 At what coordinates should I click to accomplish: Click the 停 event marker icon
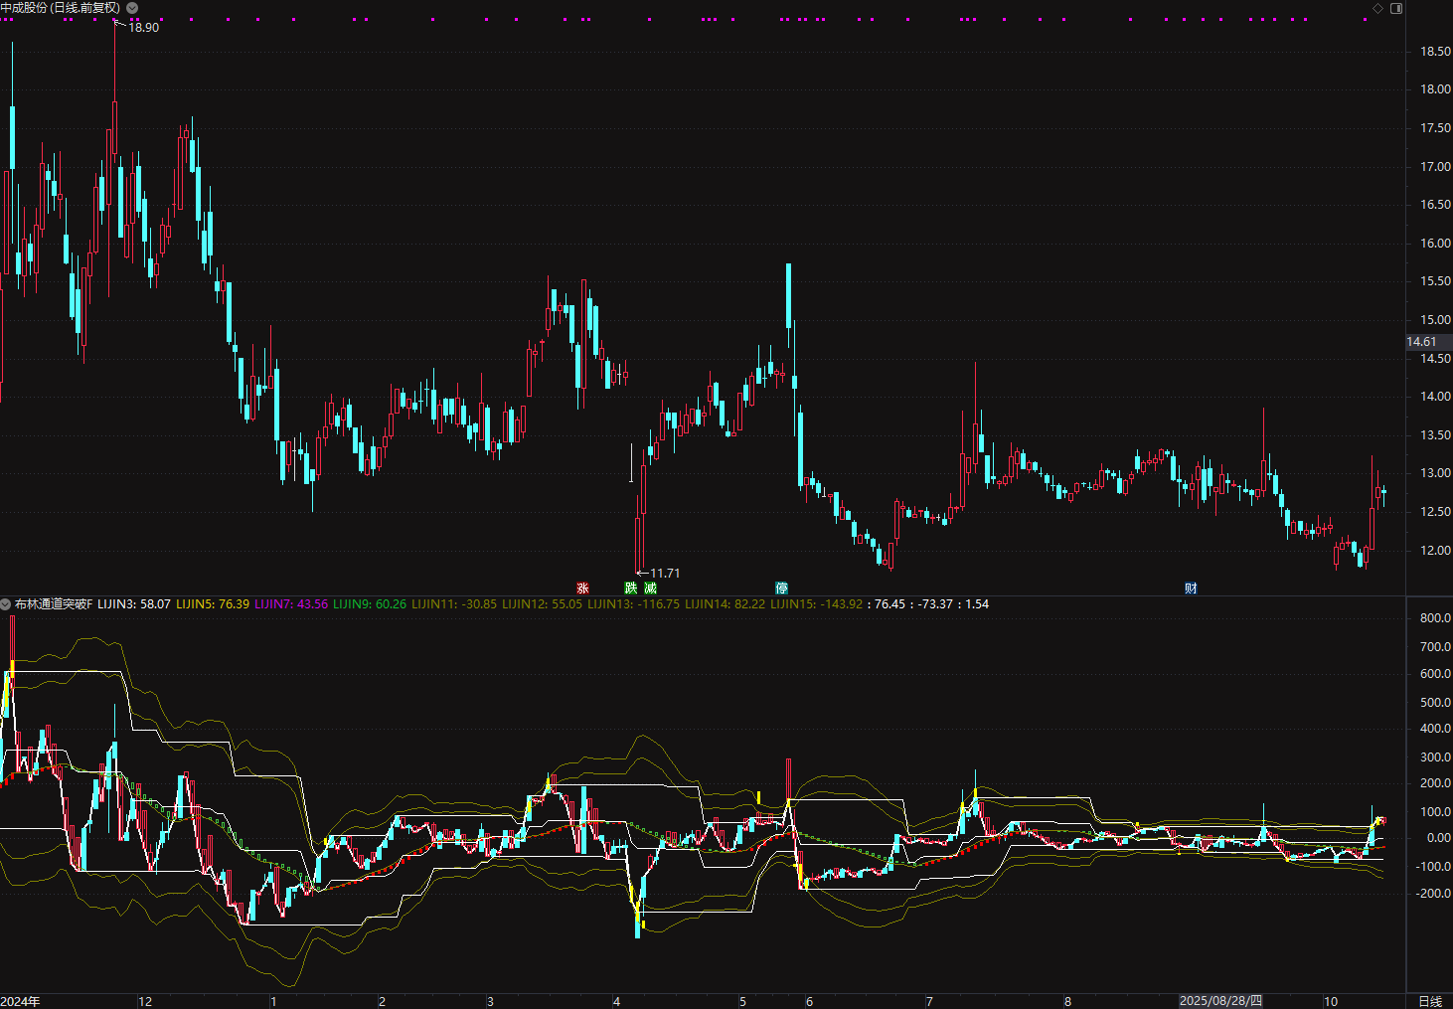pyautogui.click(x=782, y=589)
